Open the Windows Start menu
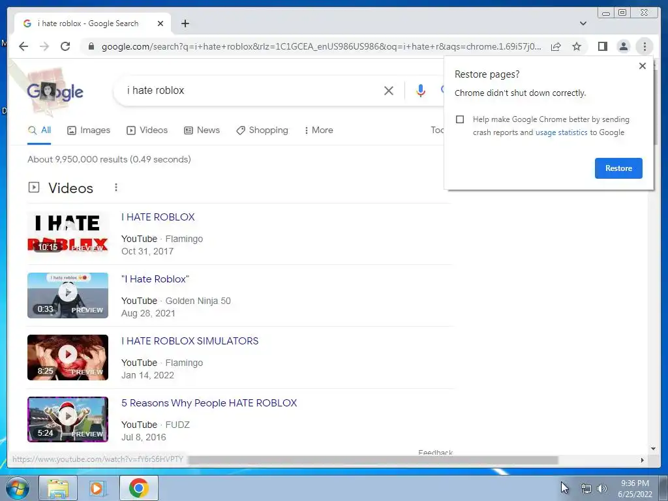668x501 pixels. 18,488
